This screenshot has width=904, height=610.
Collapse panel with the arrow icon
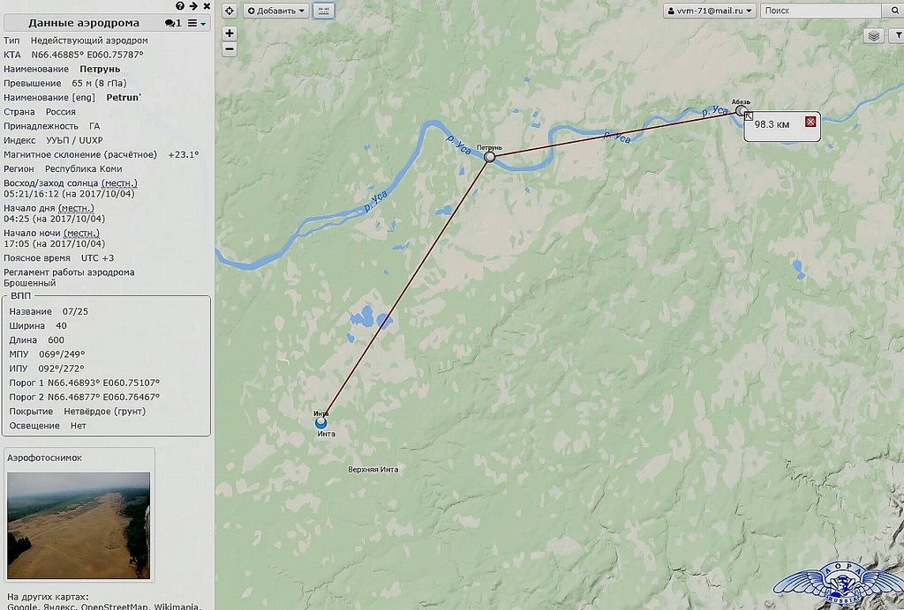click(193, 6)
